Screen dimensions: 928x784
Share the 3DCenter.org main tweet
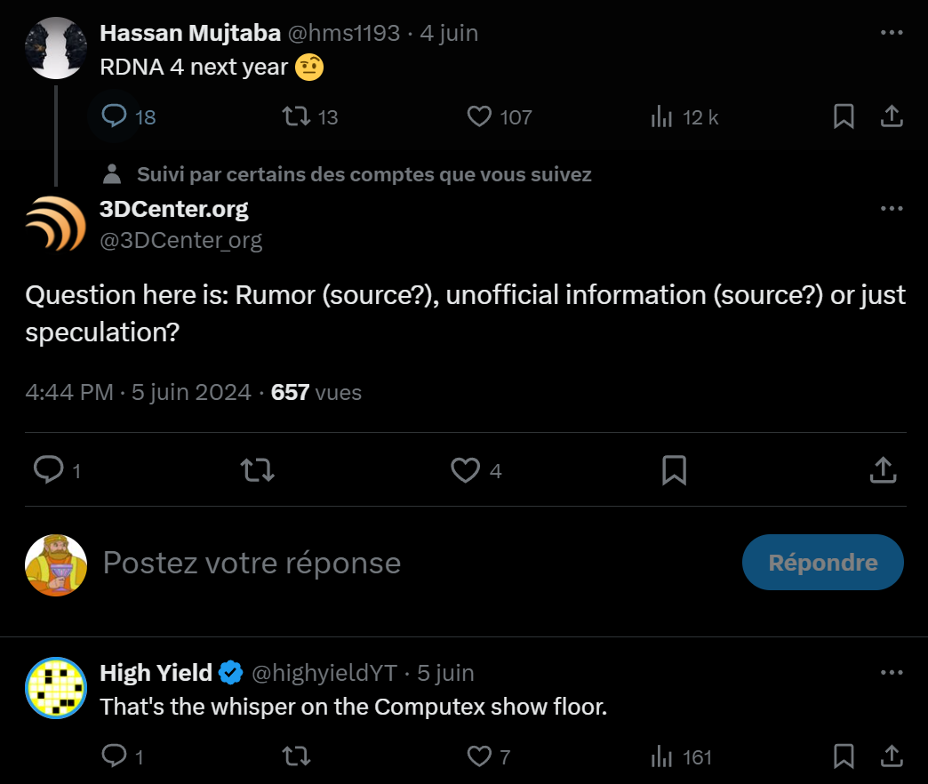(x=883, y=469)
